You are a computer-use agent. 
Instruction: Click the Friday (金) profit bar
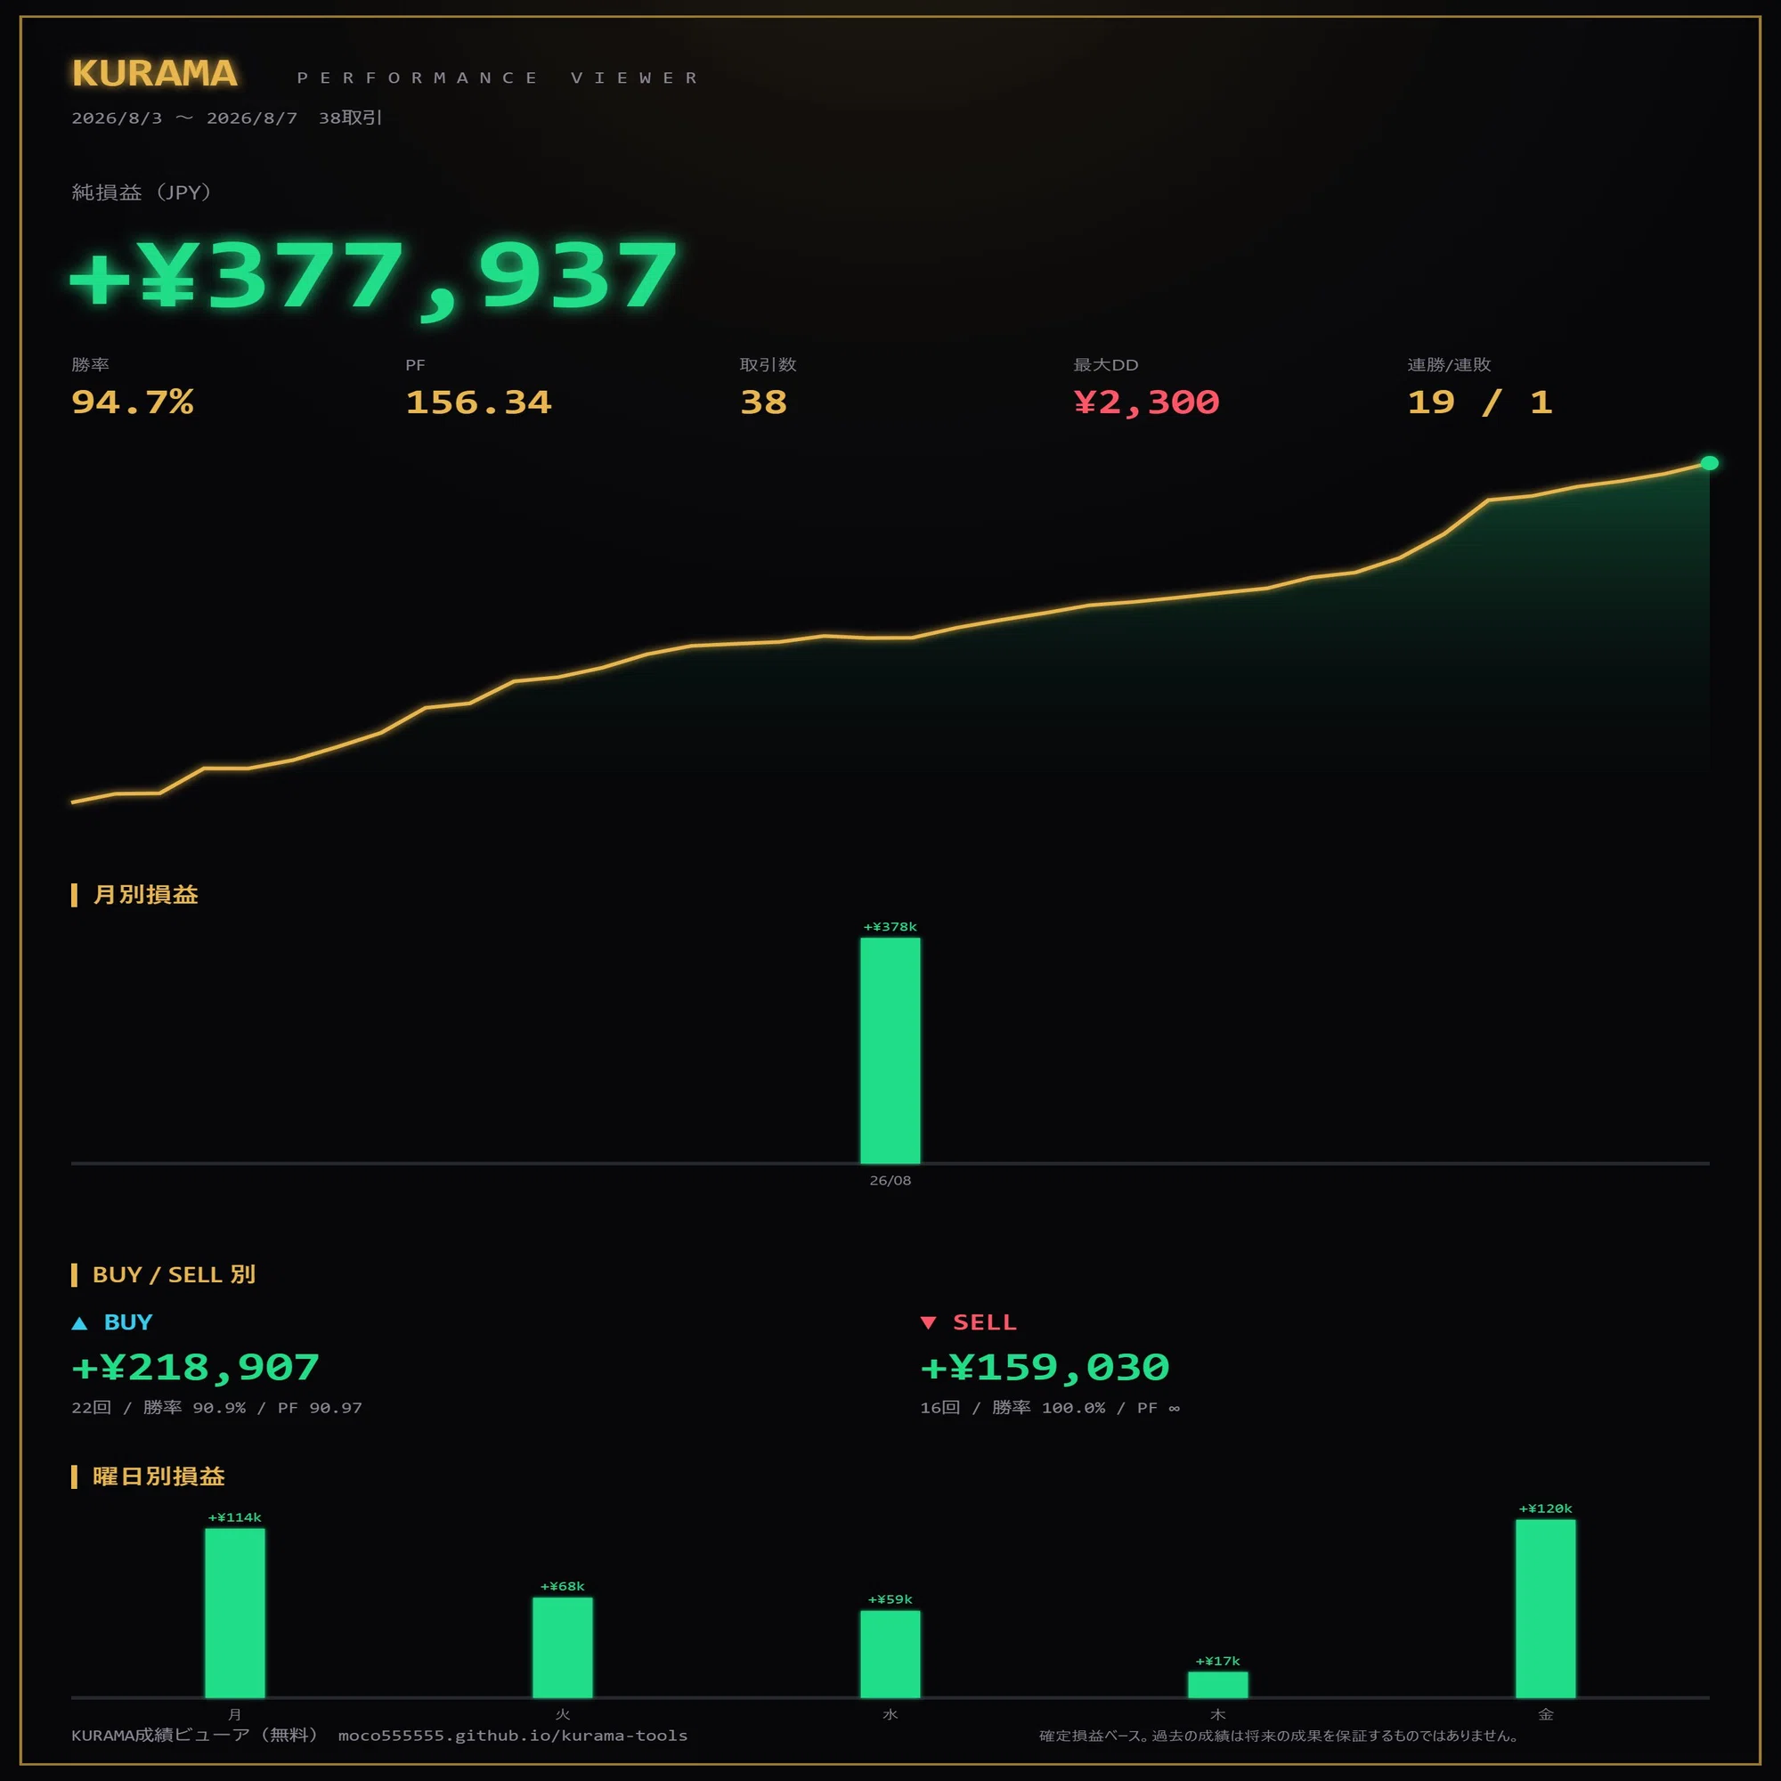[1546, 1608]
